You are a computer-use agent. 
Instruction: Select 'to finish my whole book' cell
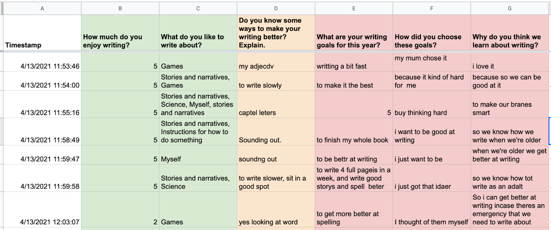point(354,132)
